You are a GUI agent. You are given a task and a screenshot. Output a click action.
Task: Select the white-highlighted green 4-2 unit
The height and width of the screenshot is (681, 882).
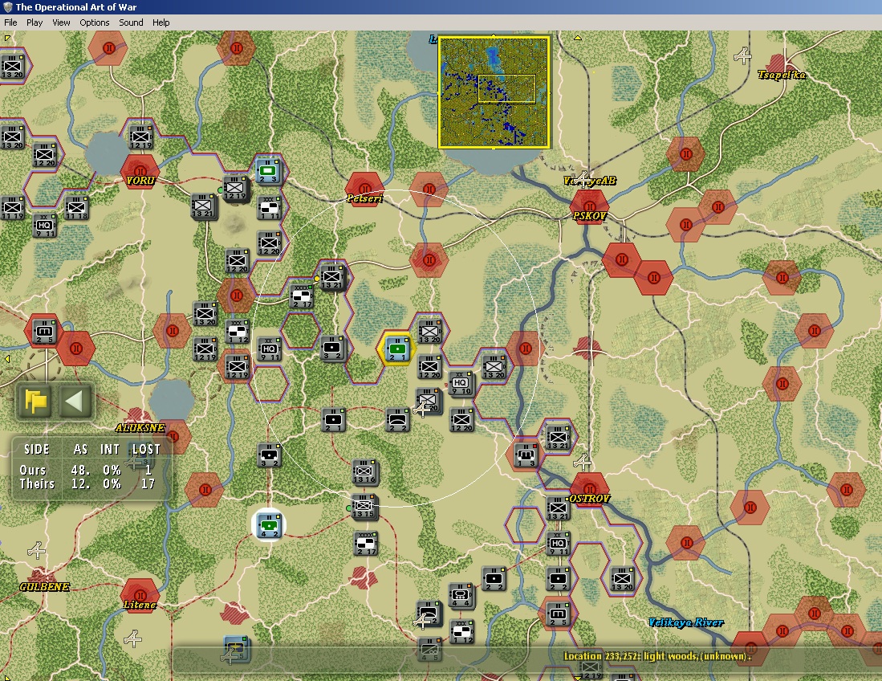pyautogui.click(x=269, y=525)
